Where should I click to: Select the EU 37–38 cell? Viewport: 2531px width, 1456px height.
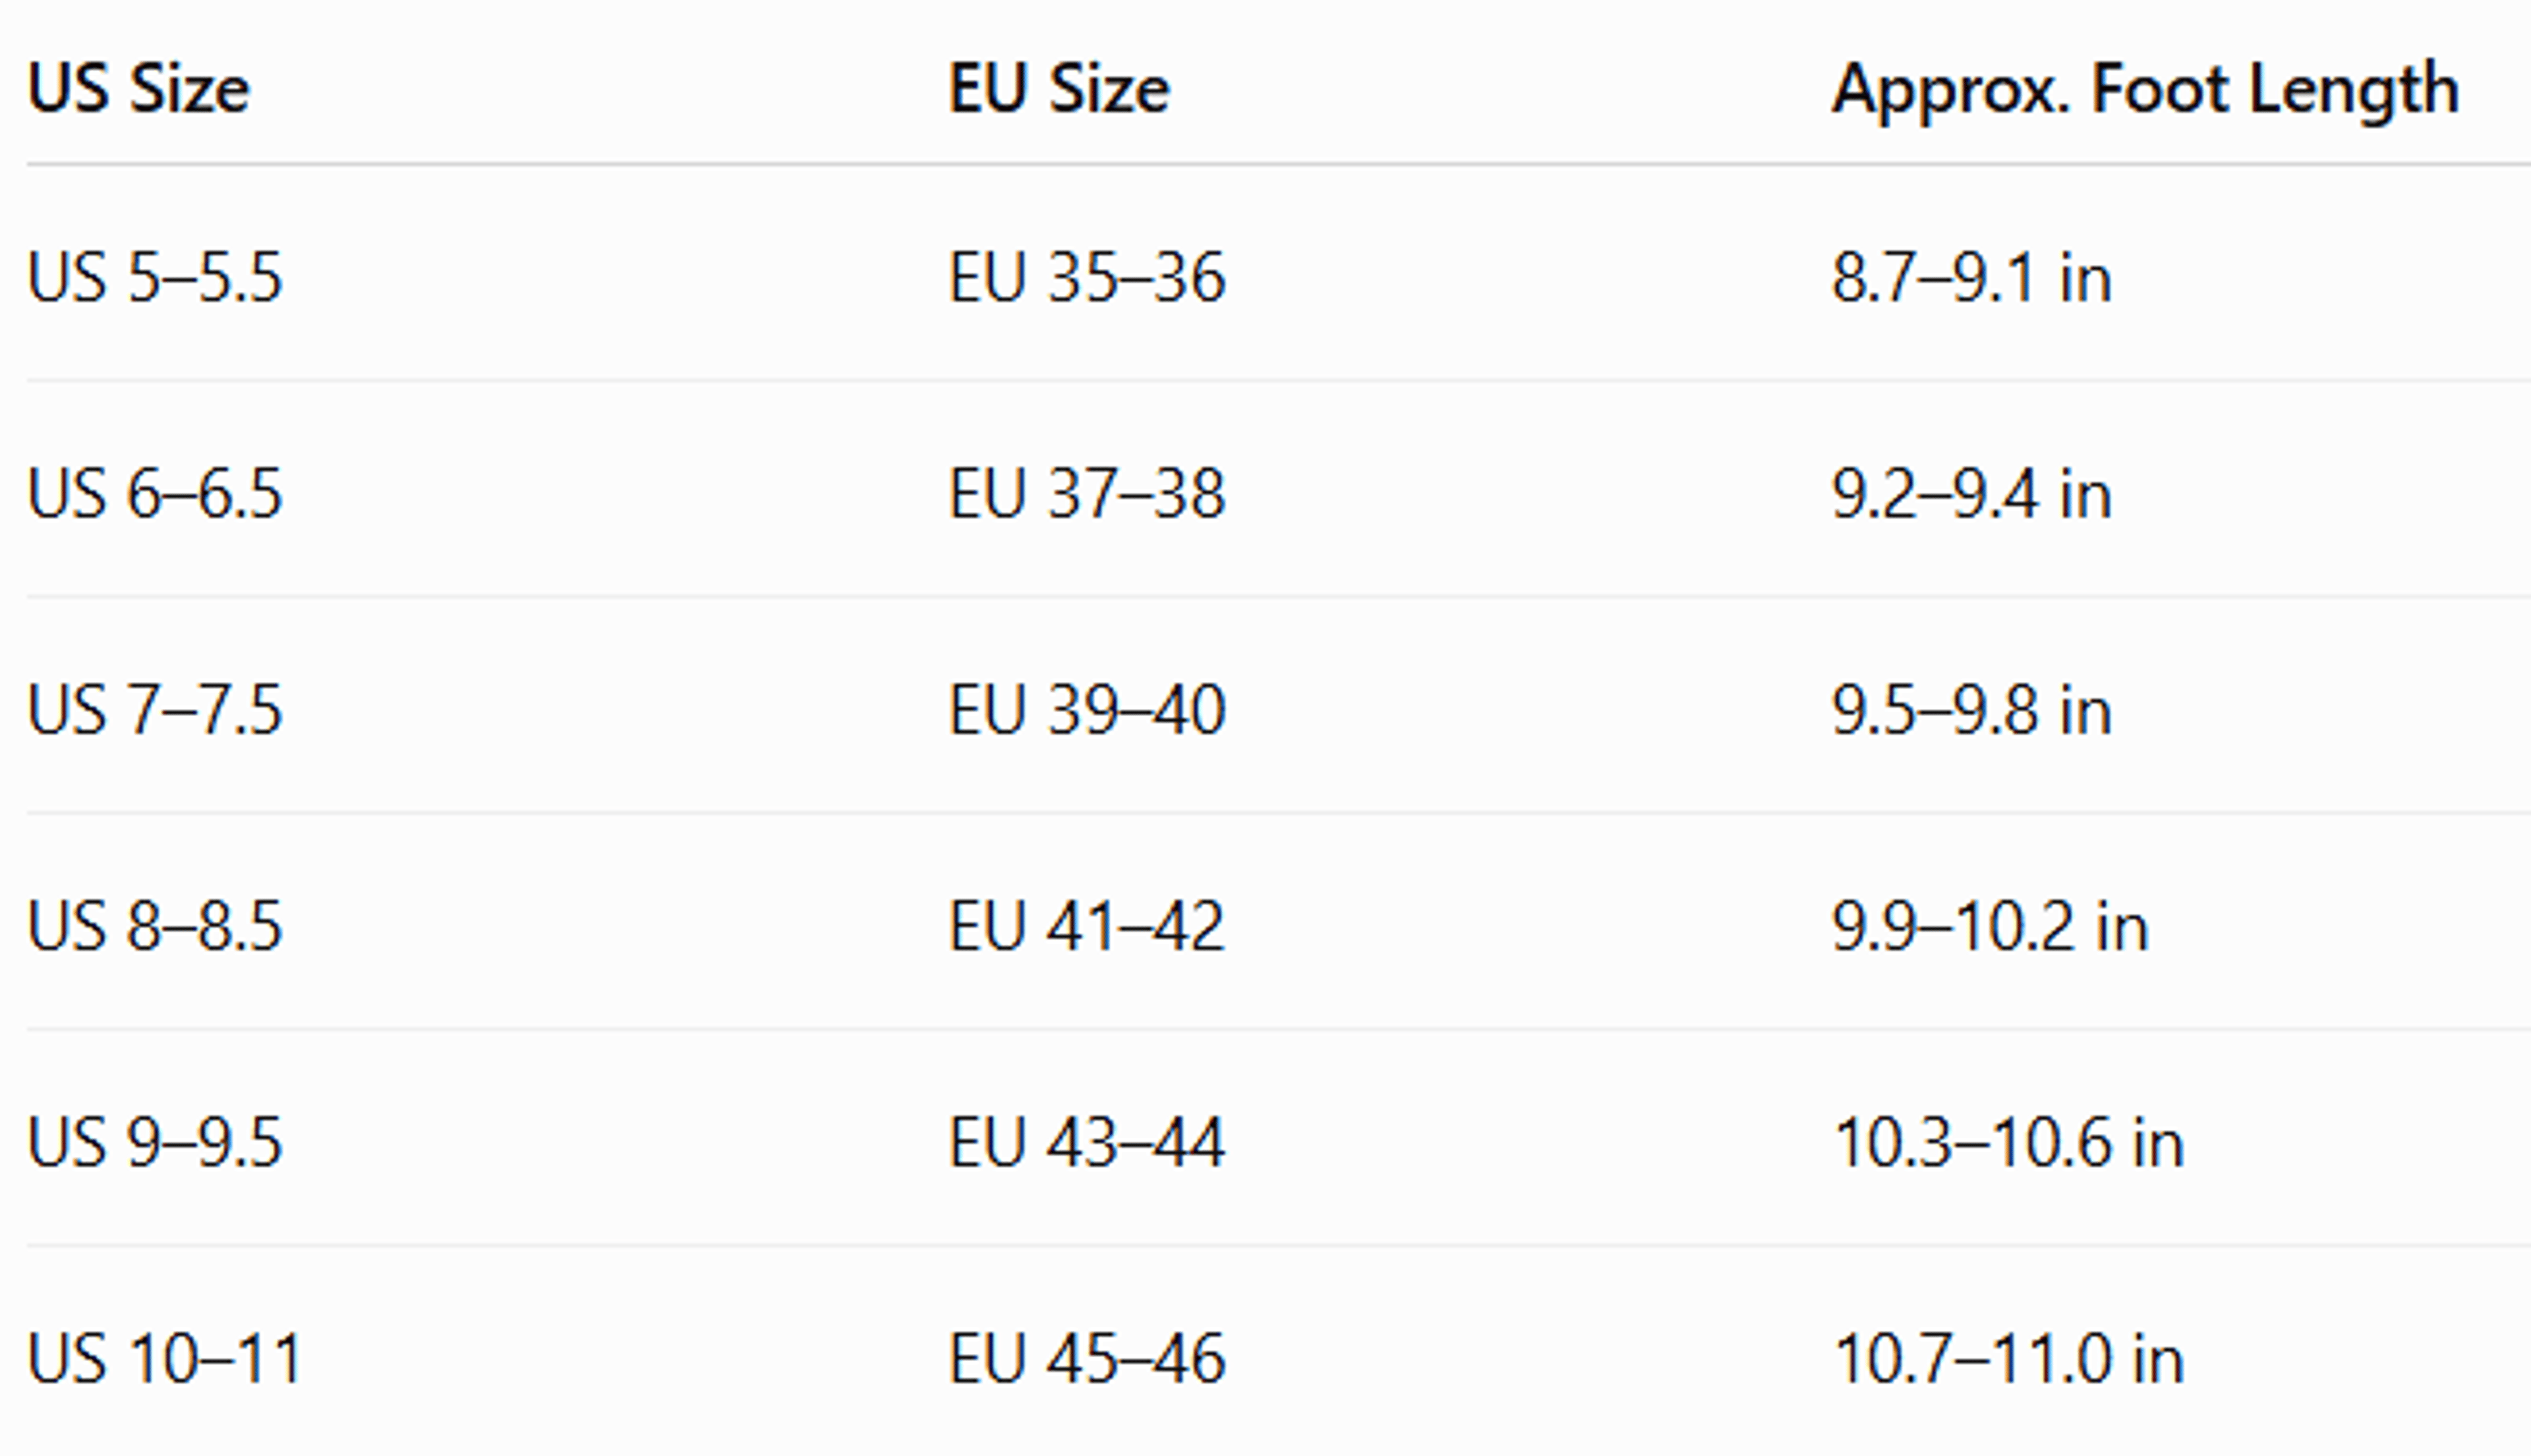tap(1086, 493)
